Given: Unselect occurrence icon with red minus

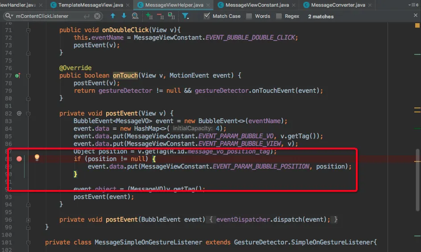Looking at the screenshot, I should click(160, 16).
